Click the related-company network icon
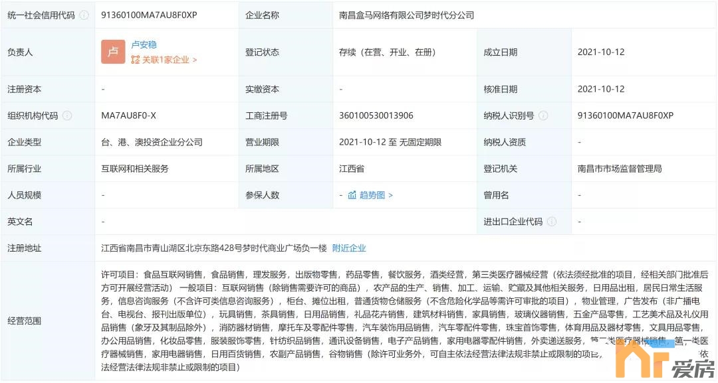 click(135, 60)
